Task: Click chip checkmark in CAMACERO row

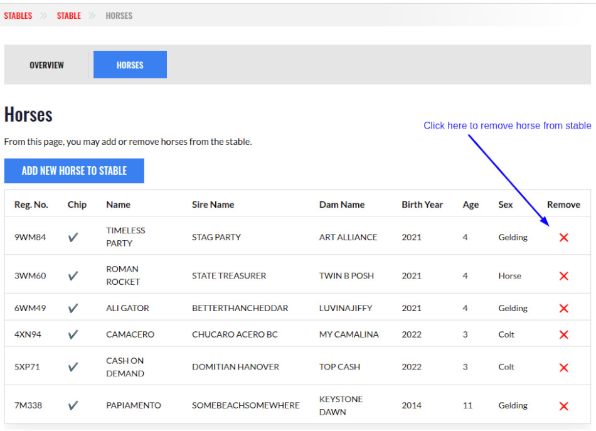Action: [x=73, y=334]
